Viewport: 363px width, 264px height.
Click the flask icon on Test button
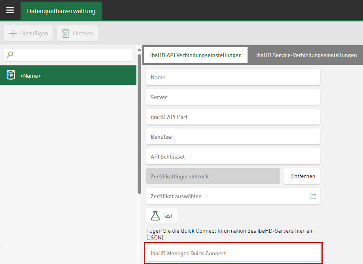pos(155,216)
